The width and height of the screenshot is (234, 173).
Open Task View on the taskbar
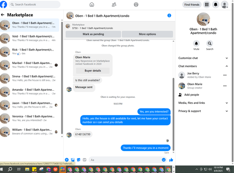tap(19, 169)
